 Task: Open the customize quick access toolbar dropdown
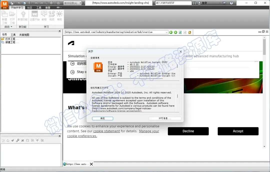click(83, 3)
